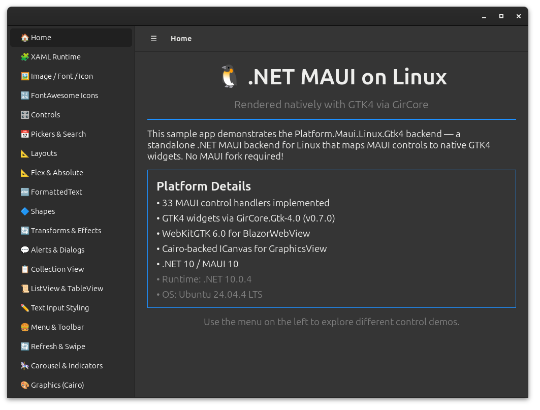Open Flex & Absolute page
540x410 pixels.
click(57, 173)
